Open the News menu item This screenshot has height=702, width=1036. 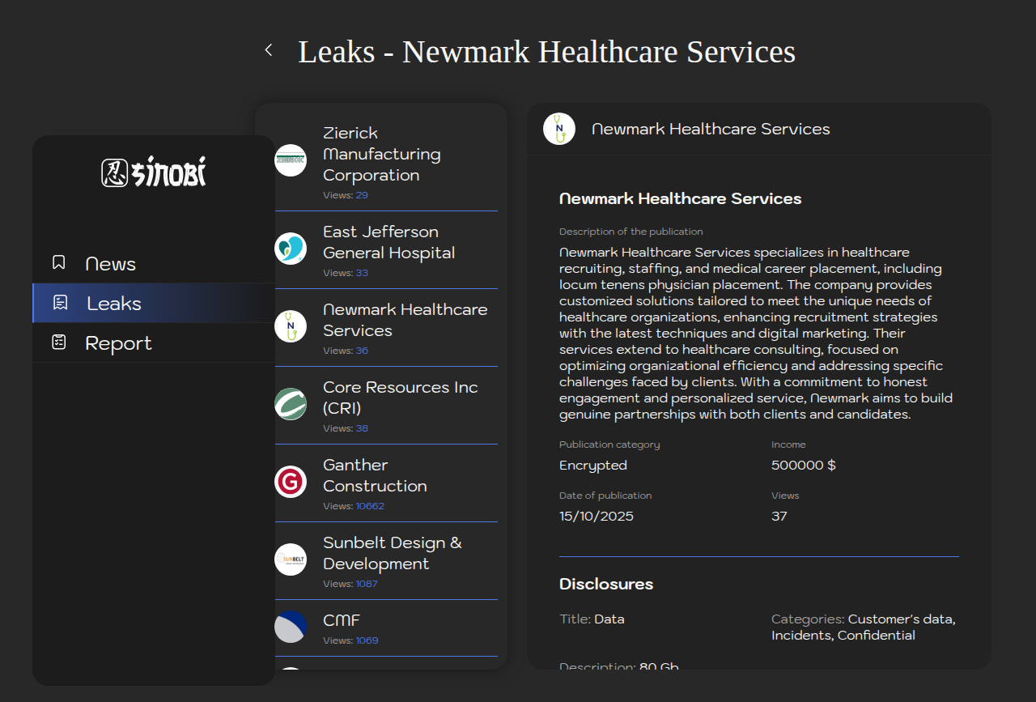(x=111, y=264)
